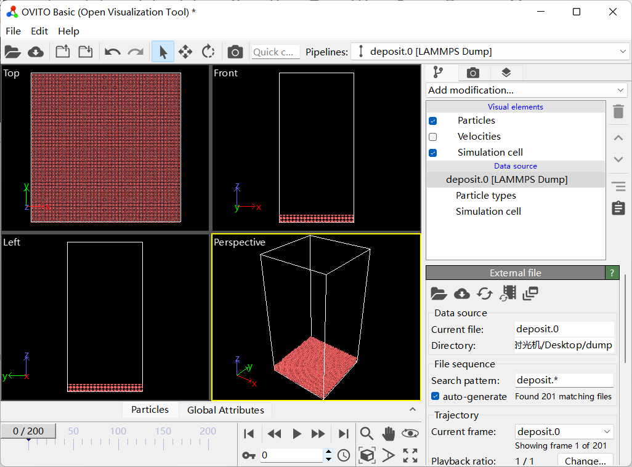Viewport: 632px width, 467px height.
Task: Click the animation frame slider handle
Action: [x=28, y=431]
